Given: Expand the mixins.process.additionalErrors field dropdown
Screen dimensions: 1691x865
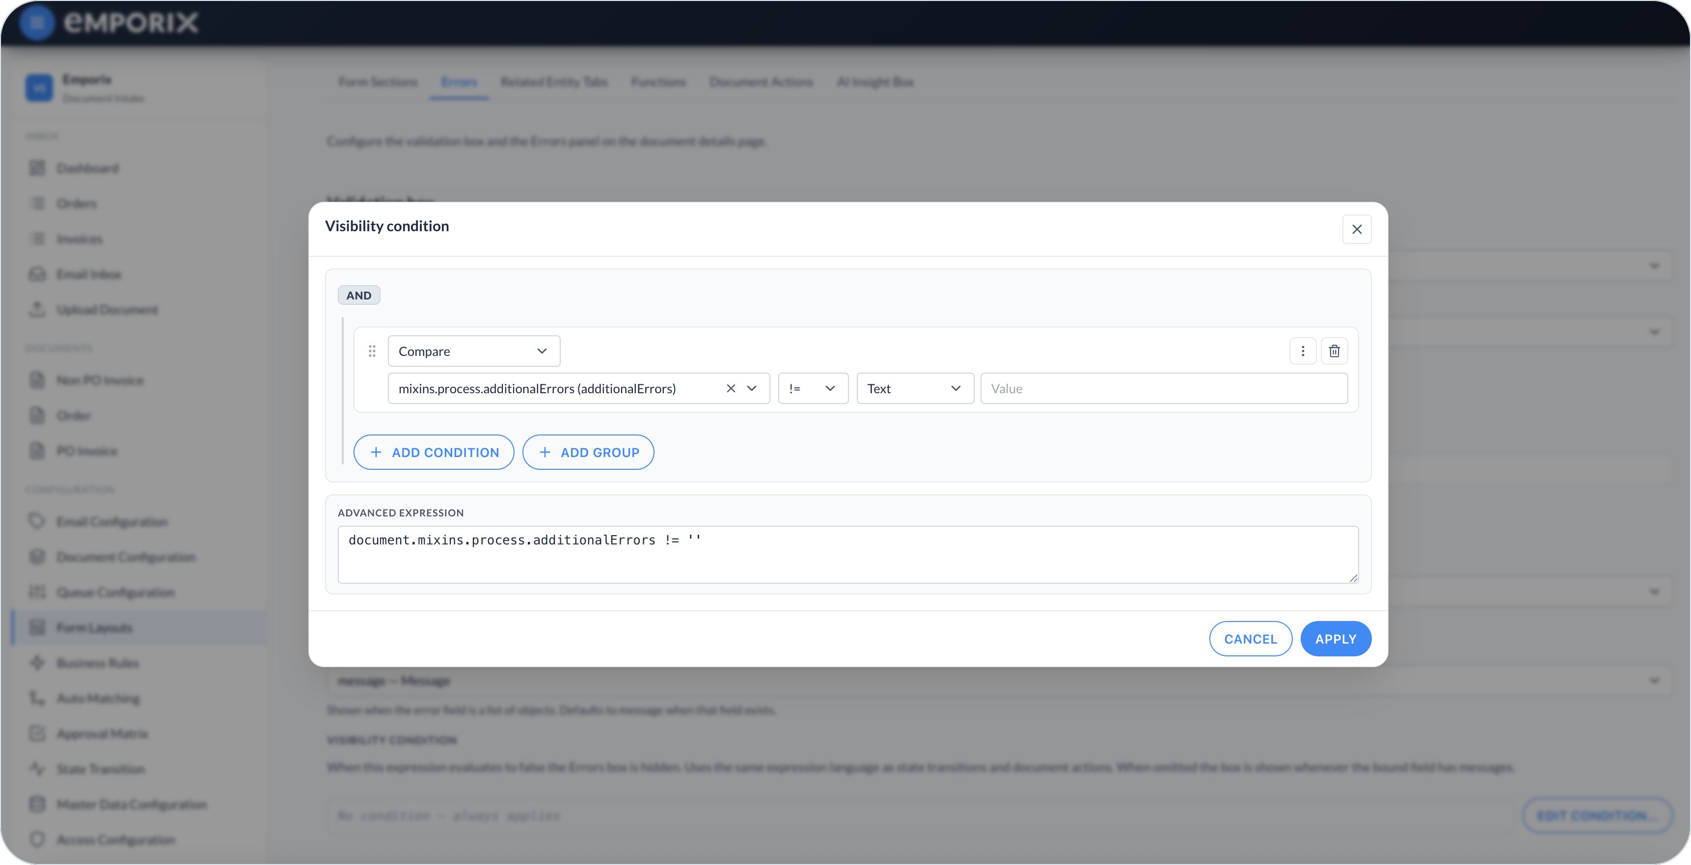Looking at the screenshot, I should click(x=752, y=388).
